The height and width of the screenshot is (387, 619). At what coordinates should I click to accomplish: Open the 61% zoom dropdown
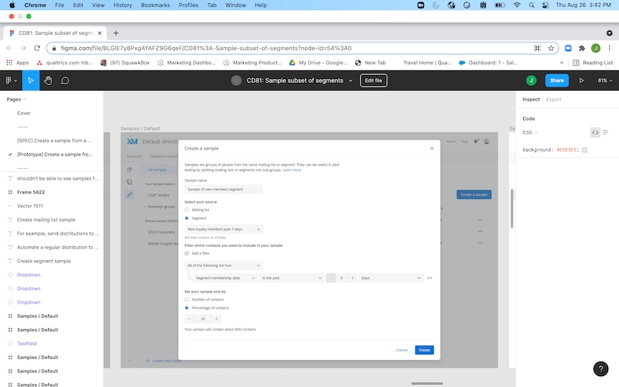605,80
